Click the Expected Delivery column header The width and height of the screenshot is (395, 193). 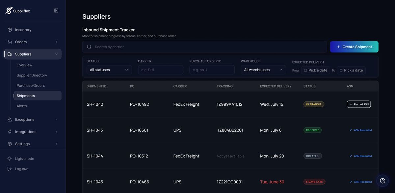[x=276, y=86]
